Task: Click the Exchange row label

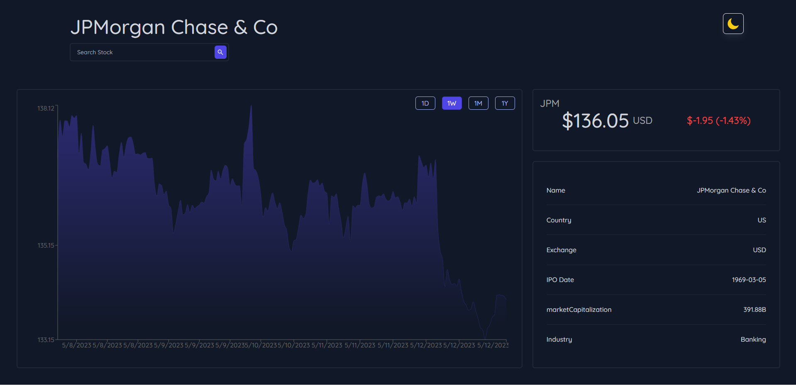Action: [x=561, y=250]
